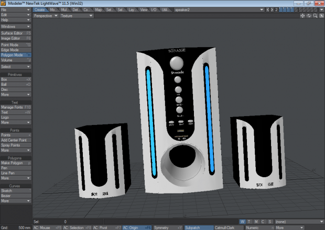Click the viewport zoom magnifier icon
Viewport: 325px width, 230px height.
[315, 16]
